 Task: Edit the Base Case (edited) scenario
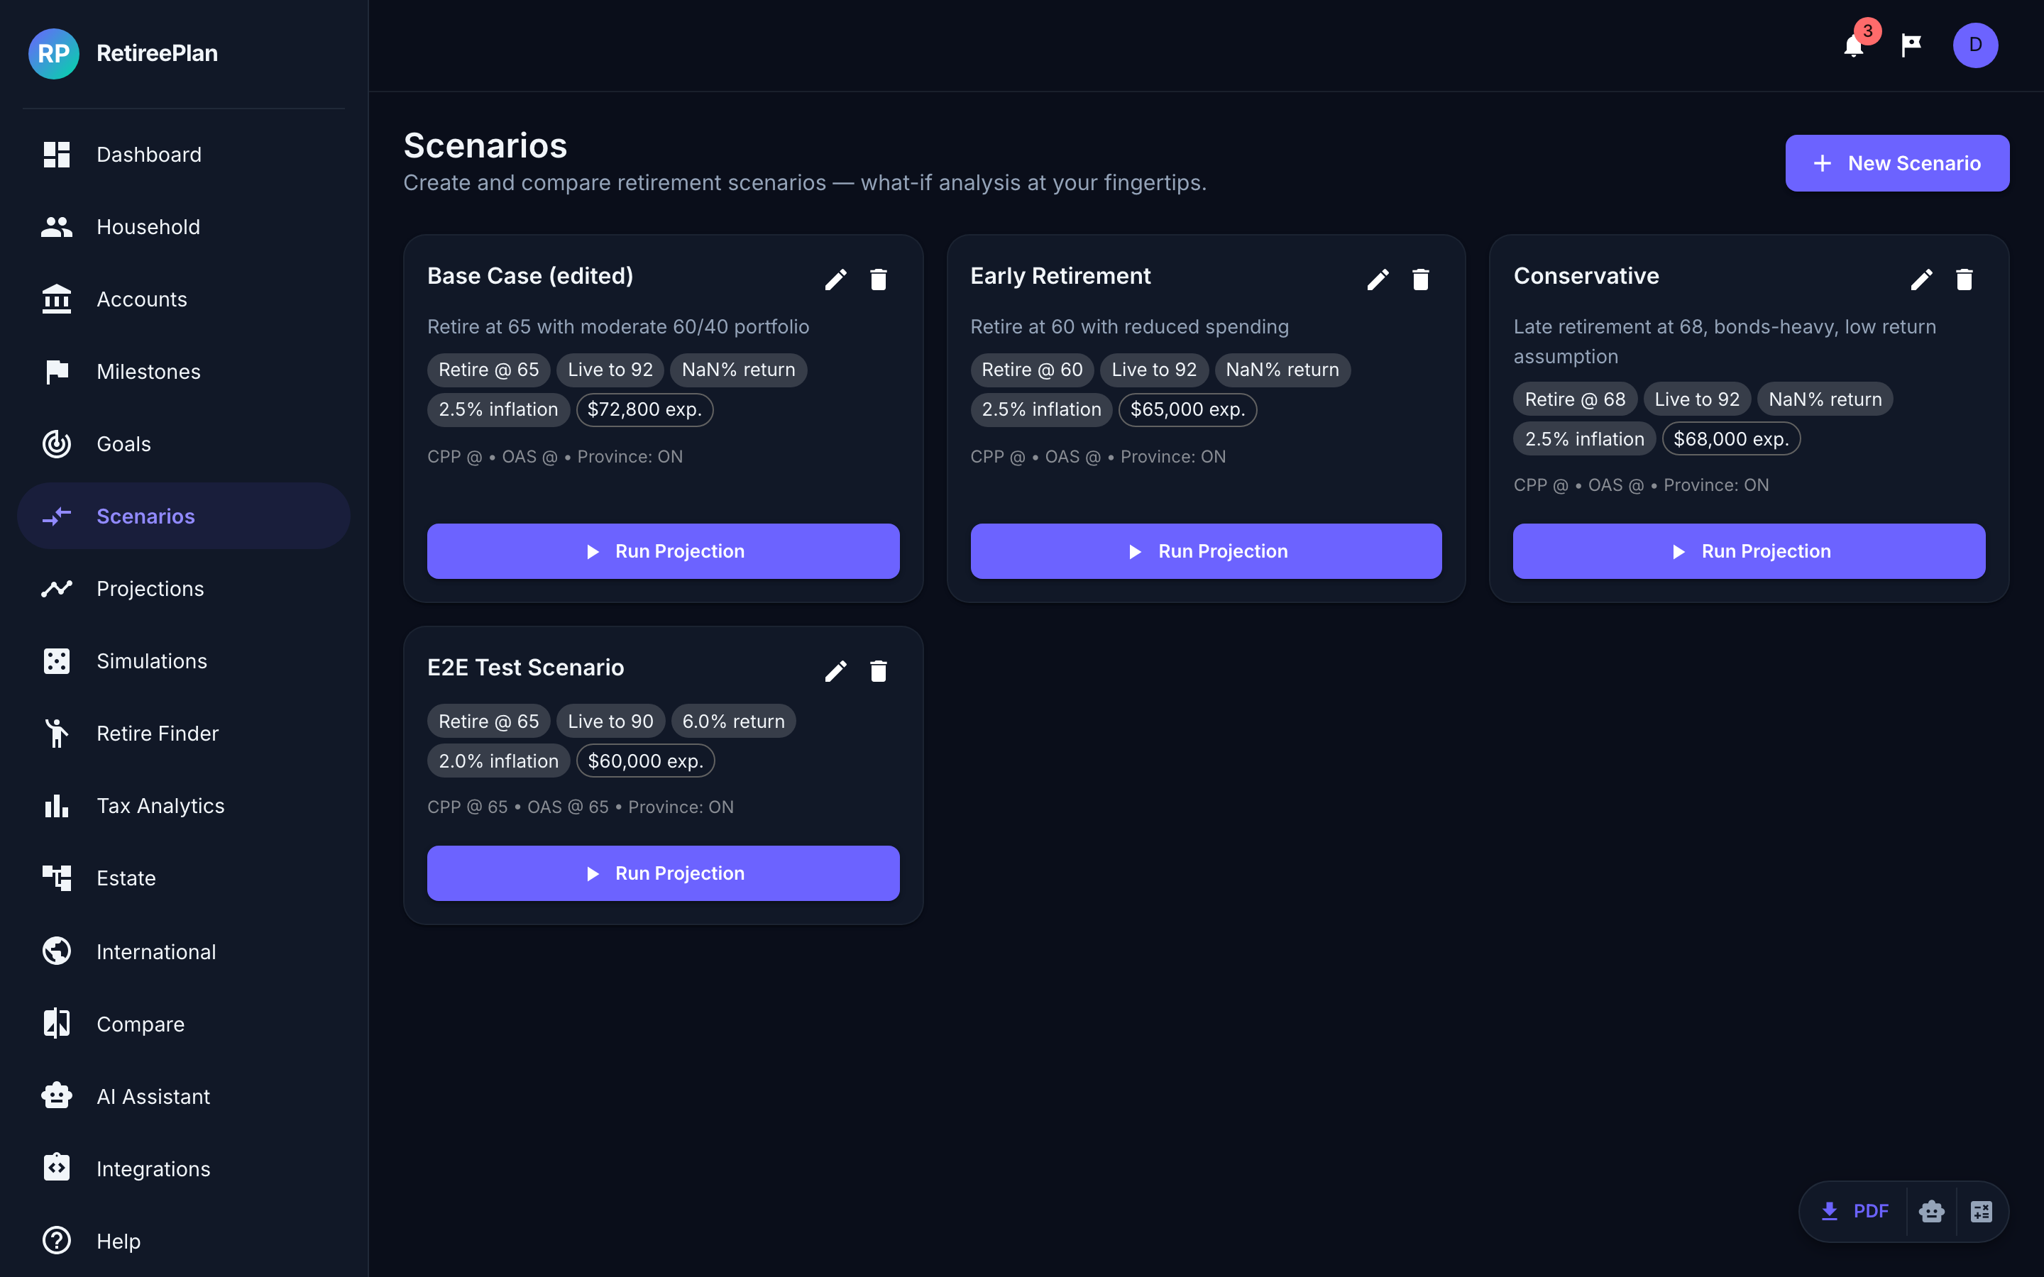[835, 280]
